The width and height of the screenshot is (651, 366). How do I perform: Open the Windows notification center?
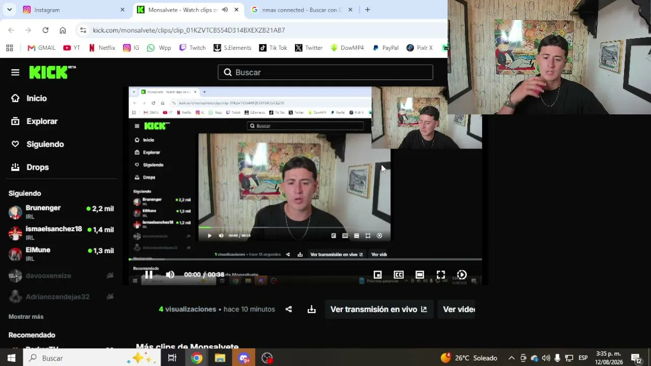pos(636,358)
